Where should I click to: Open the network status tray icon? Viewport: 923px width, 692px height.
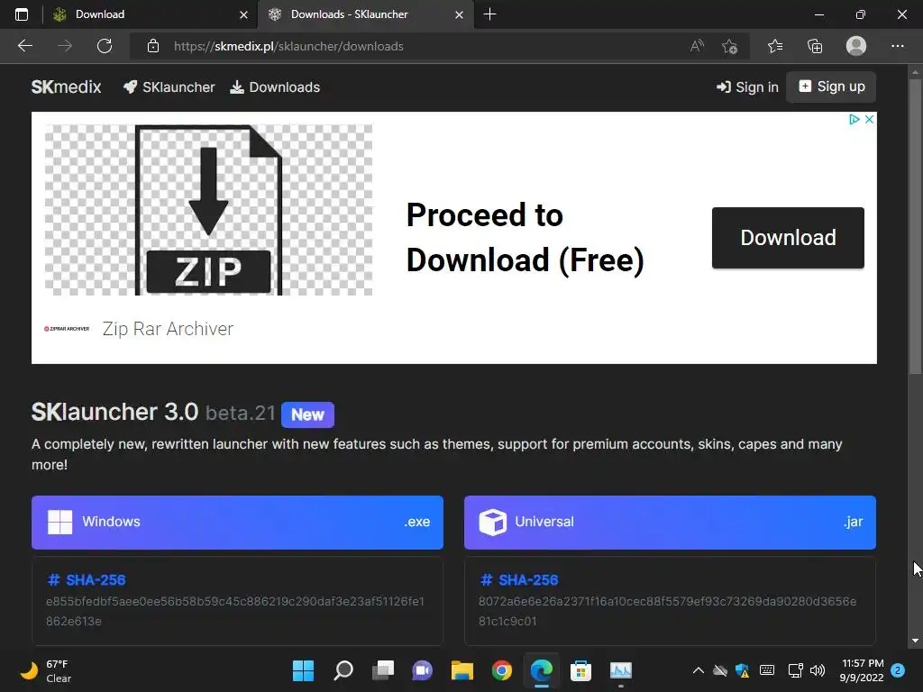(x=795, y=670)
